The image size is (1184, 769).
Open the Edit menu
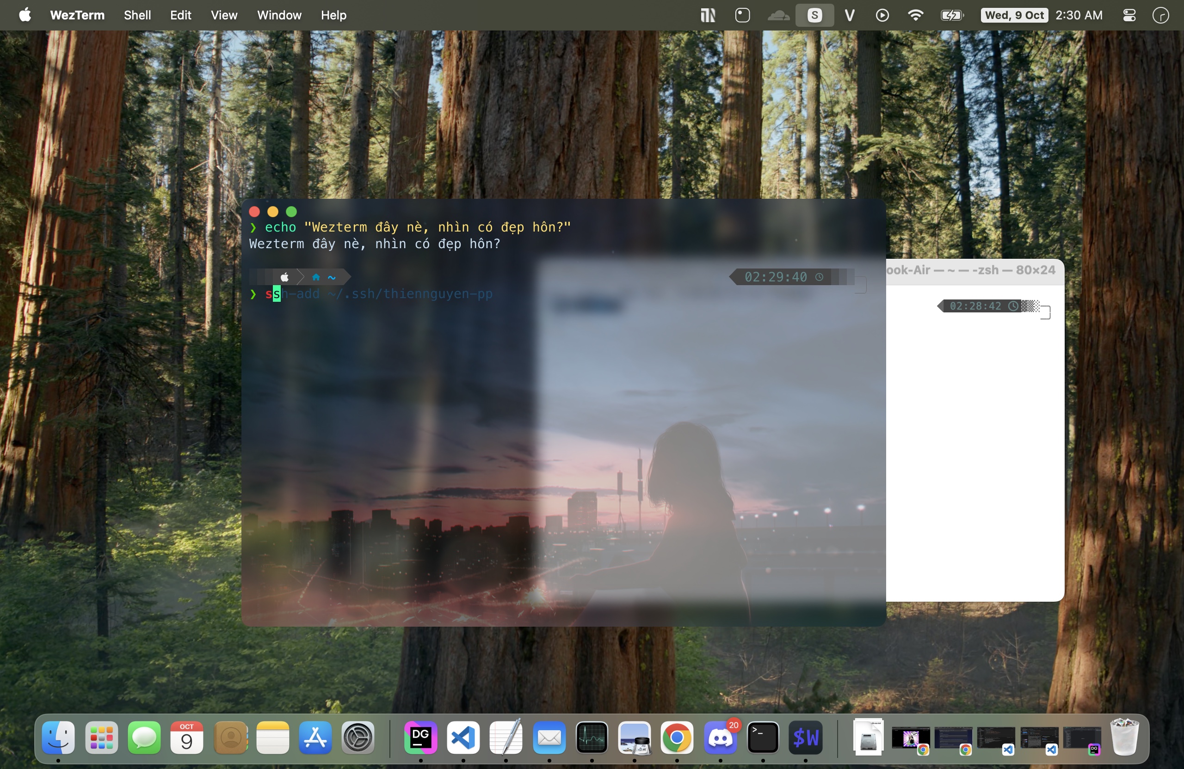click(x=180, y=15)
